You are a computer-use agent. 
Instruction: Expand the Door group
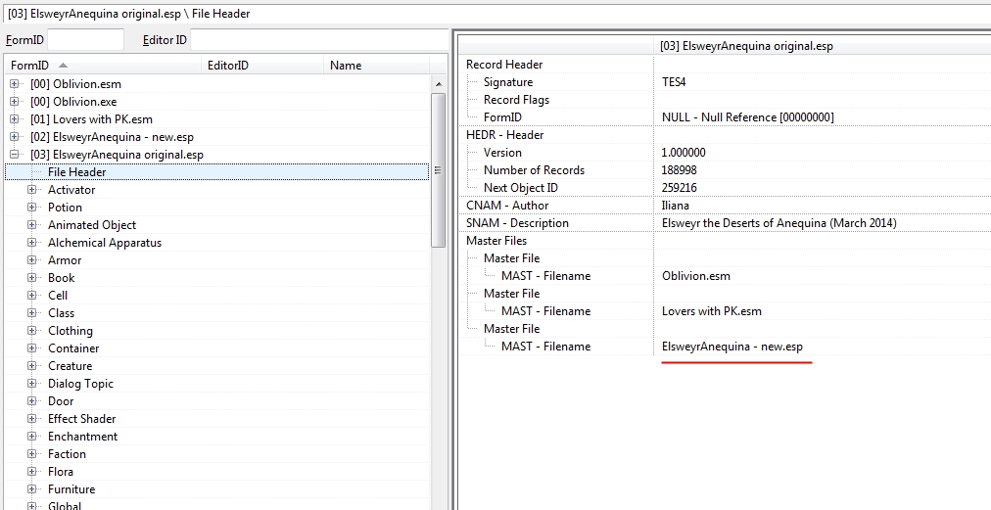[x=32, y=401]
